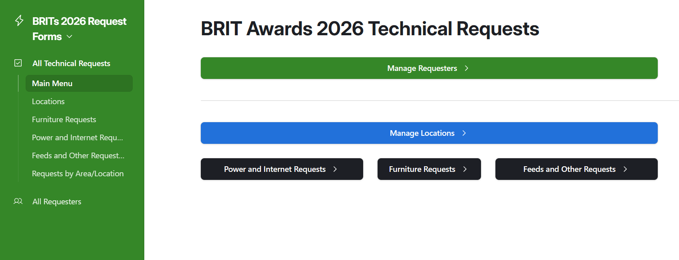Click the lightning bolt app icon
Viewport: 679px width, 260px height.
(x=19, y=20)
